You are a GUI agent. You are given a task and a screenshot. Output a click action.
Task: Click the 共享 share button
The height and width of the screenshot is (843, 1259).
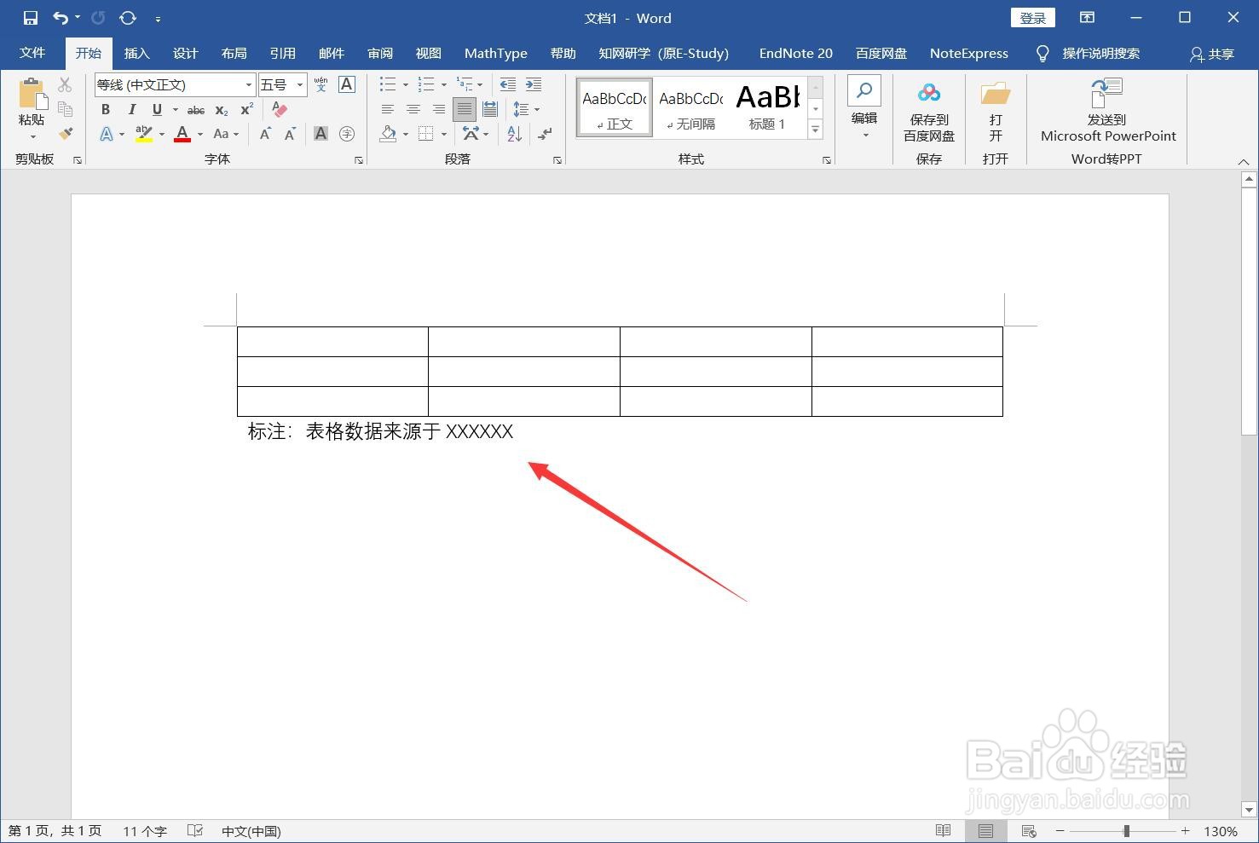(1212, 54)
